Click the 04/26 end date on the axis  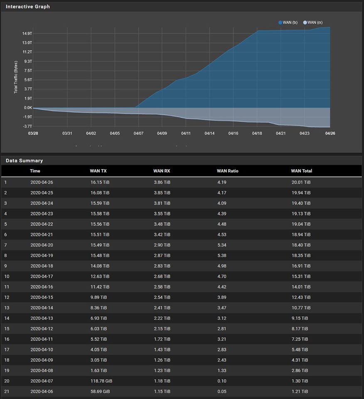click(x=330, y=133)
